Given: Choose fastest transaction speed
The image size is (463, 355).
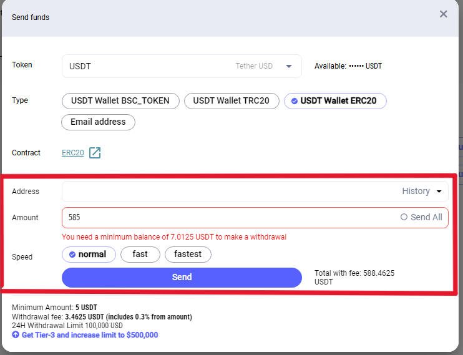Looking at the screenshot, I should (x=188, y=255).
